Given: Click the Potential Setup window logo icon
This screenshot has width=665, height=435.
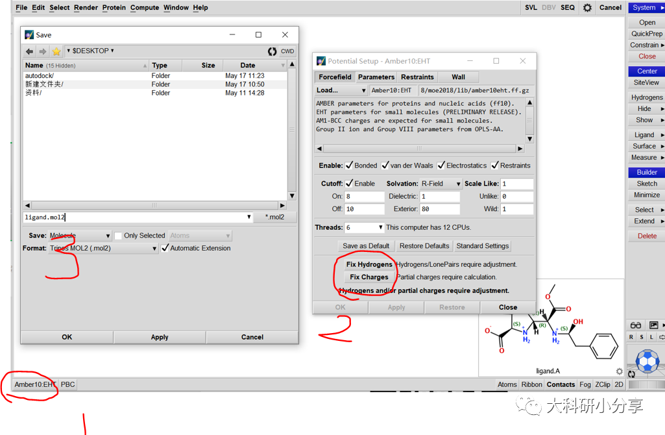Looking at the screenshot, I should click(321, 61).
